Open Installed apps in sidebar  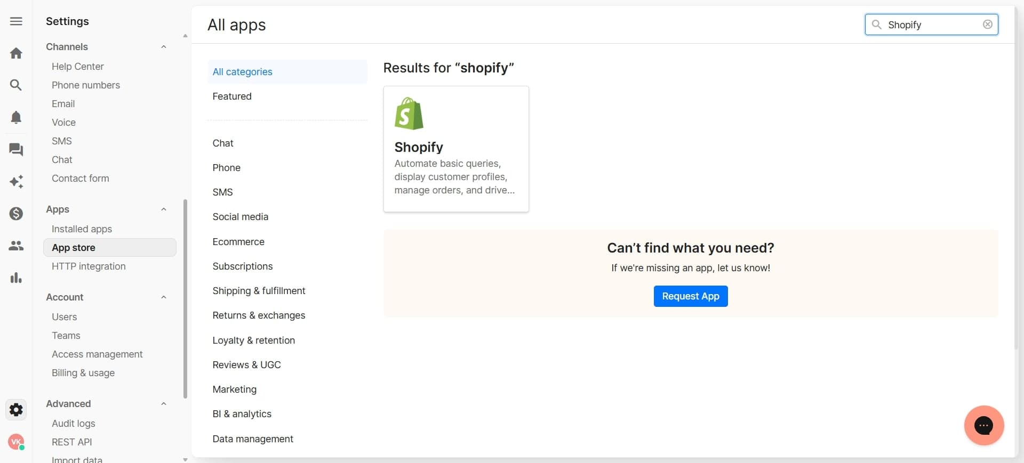coord(82,229)
